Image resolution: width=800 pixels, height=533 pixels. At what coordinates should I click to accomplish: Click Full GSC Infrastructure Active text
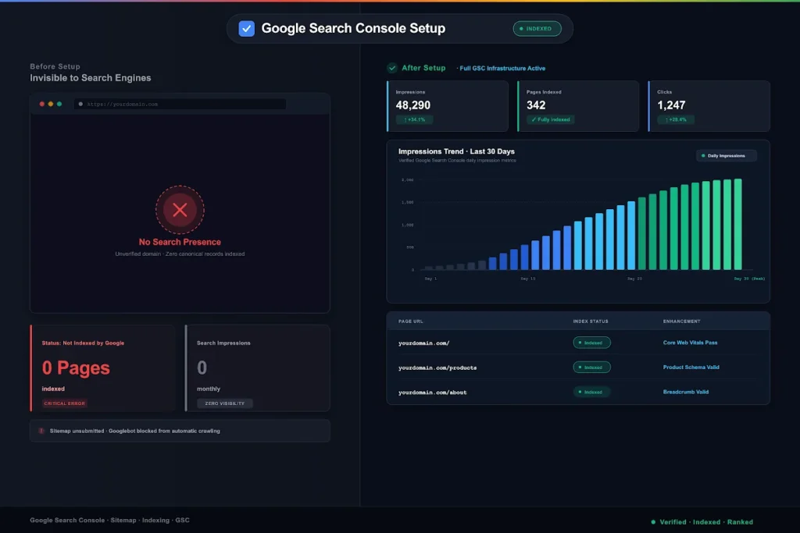coord(502,68)
